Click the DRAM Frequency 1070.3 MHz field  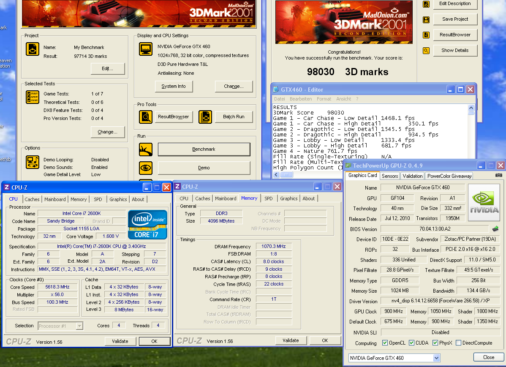click(274, 246)
